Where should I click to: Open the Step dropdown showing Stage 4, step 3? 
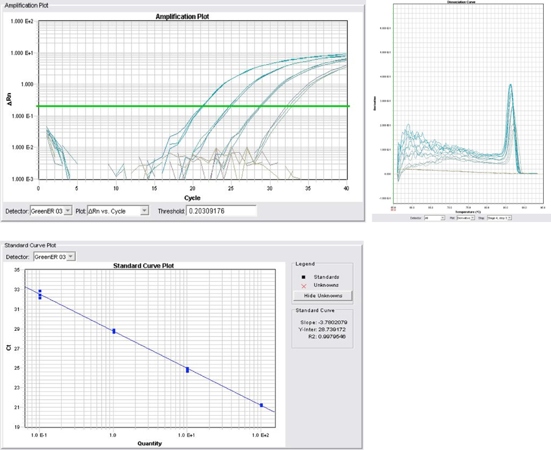click(x=503, y=216)
